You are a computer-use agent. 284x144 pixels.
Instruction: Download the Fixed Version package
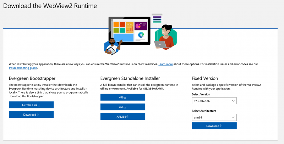click(x=214, y=126)
